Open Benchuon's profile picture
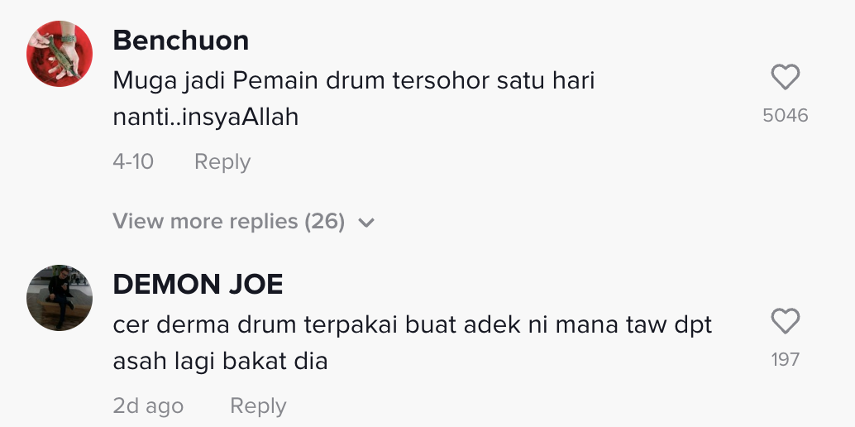Viewport: 855px width, 427px height. pos(60,54)
